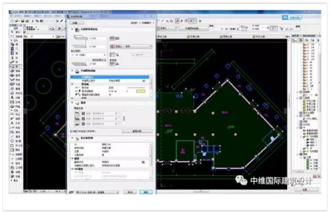Click the Cancel button in dialog

(x=130, y=192)
